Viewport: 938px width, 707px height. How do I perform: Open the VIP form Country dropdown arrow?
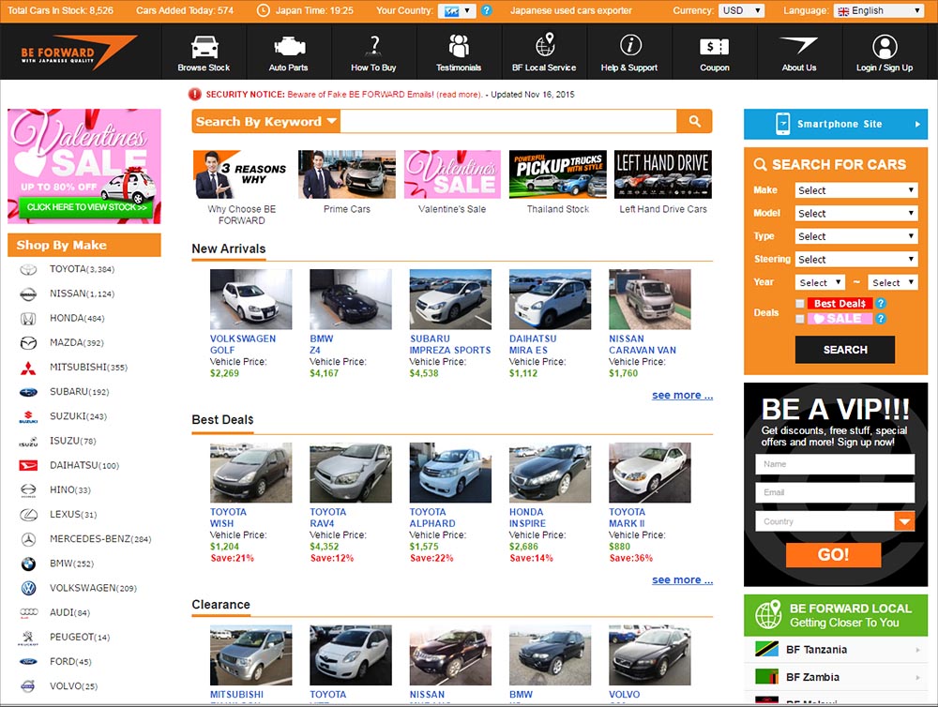point(904,521)
